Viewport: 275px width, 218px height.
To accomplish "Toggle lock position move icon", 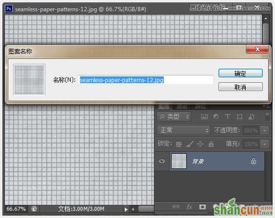I will [x=200, y=144].
